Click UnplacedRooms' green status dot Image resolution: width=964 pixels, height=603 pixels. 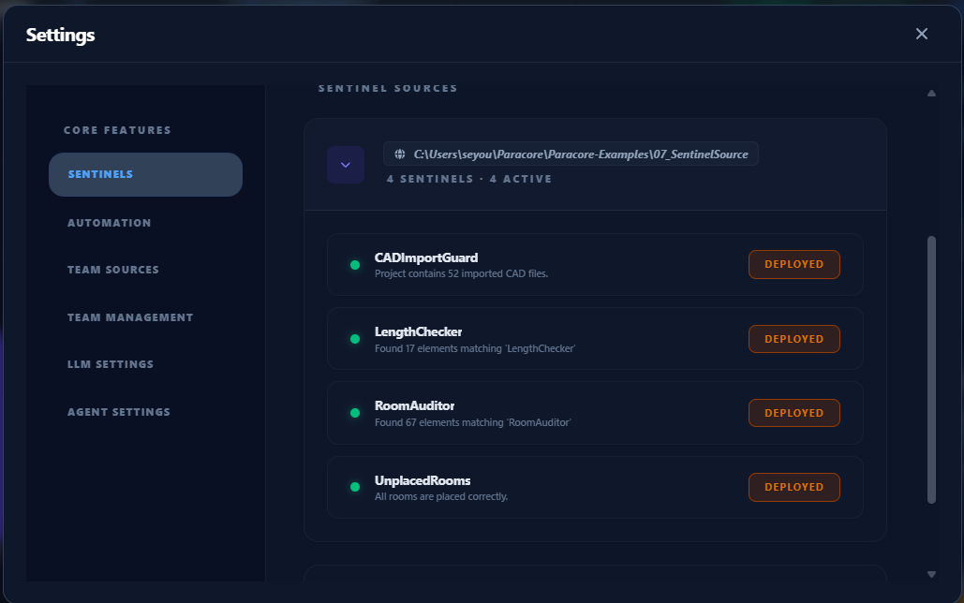(x=354, y=487)
